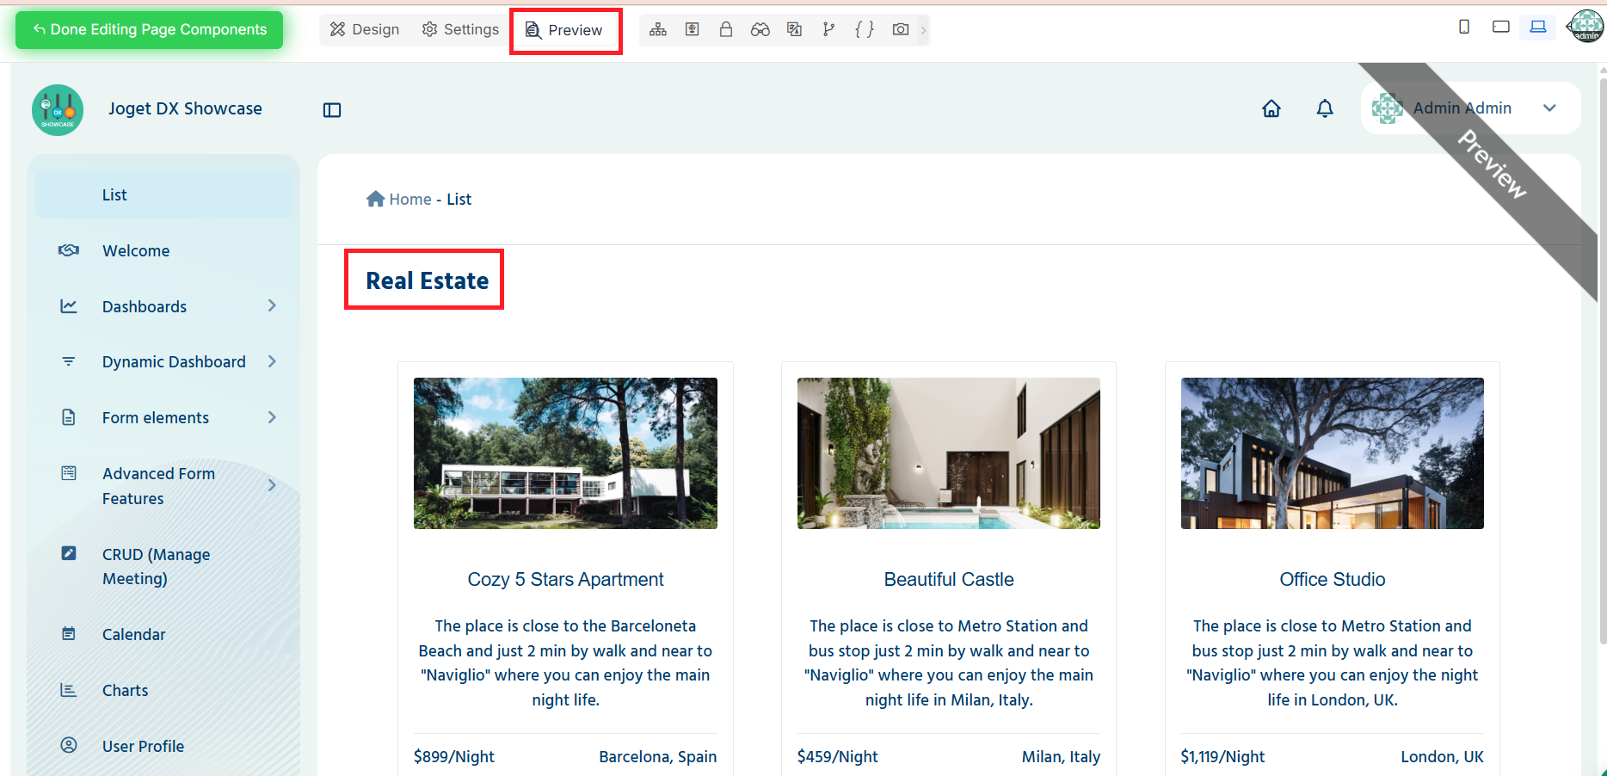Open the translation i18n editor icon

coord(794,30)
